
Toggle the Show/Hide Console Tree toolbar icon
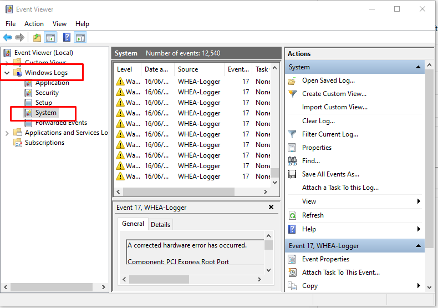click(x=50, y=38)
